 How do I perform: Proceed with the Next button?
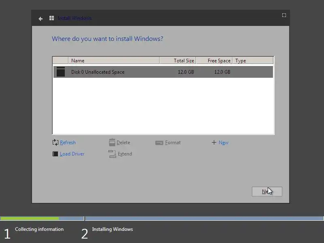(267, 192)
